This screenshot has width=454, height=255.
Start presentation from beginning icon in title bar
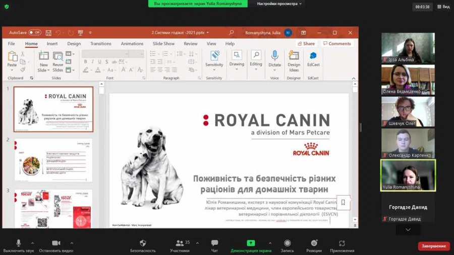click(81, 33)
